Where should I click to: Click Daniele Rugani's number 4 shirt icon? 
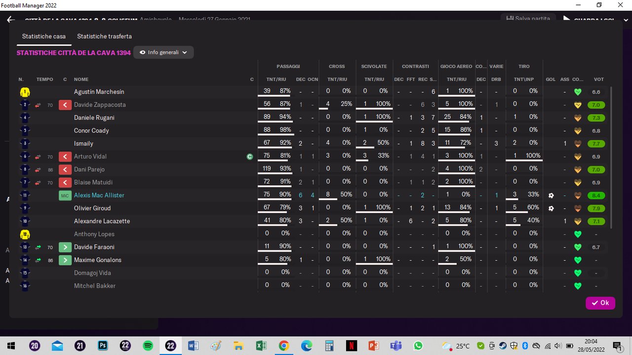point(25,118)
